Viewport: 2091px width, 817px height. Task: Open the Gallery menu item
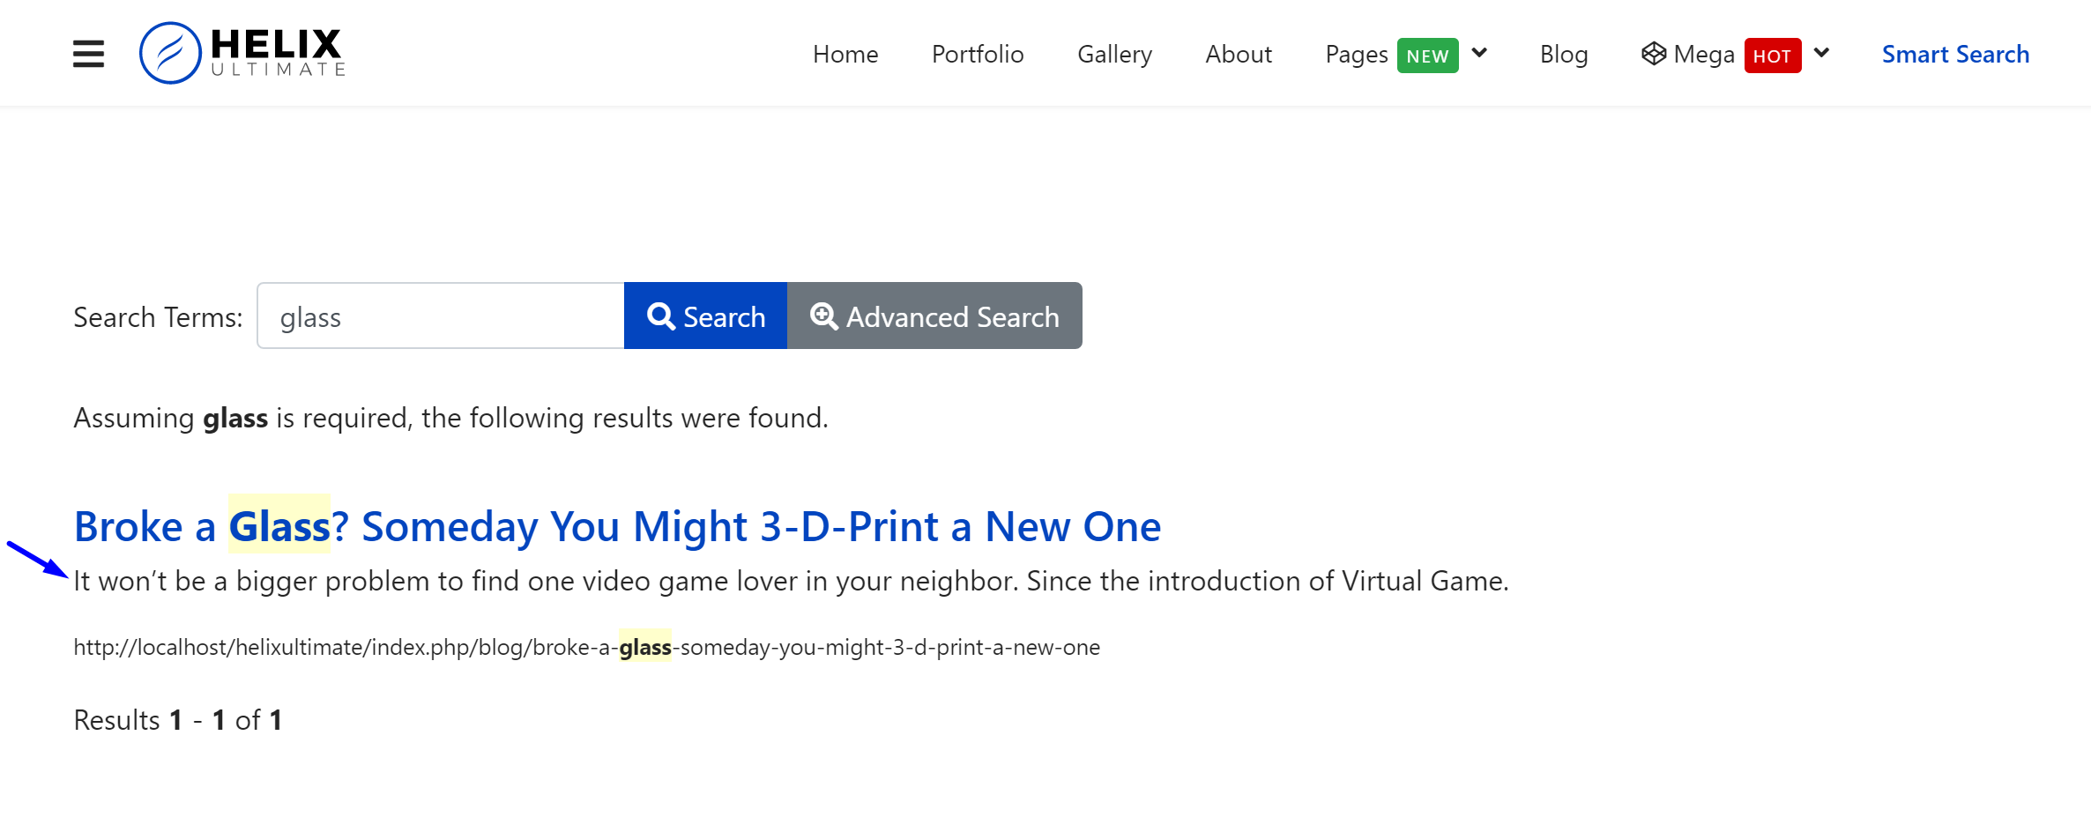pos(1114,54)
